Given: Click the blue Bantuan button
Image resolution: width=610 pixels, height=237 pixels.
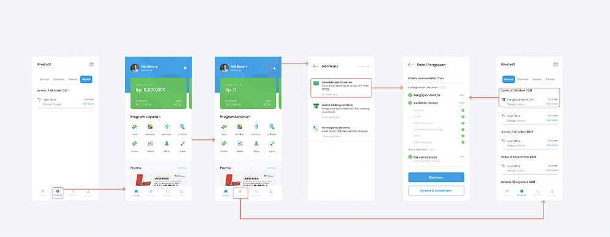Looking at the screenshot, I should point(436,177).
